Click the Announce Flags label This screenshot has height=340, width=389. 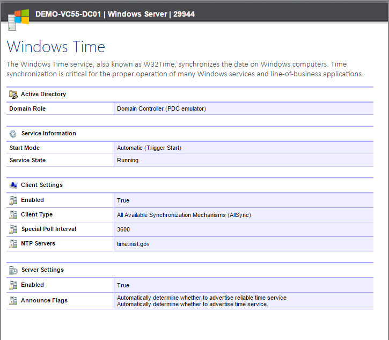[x=44, y=300]
